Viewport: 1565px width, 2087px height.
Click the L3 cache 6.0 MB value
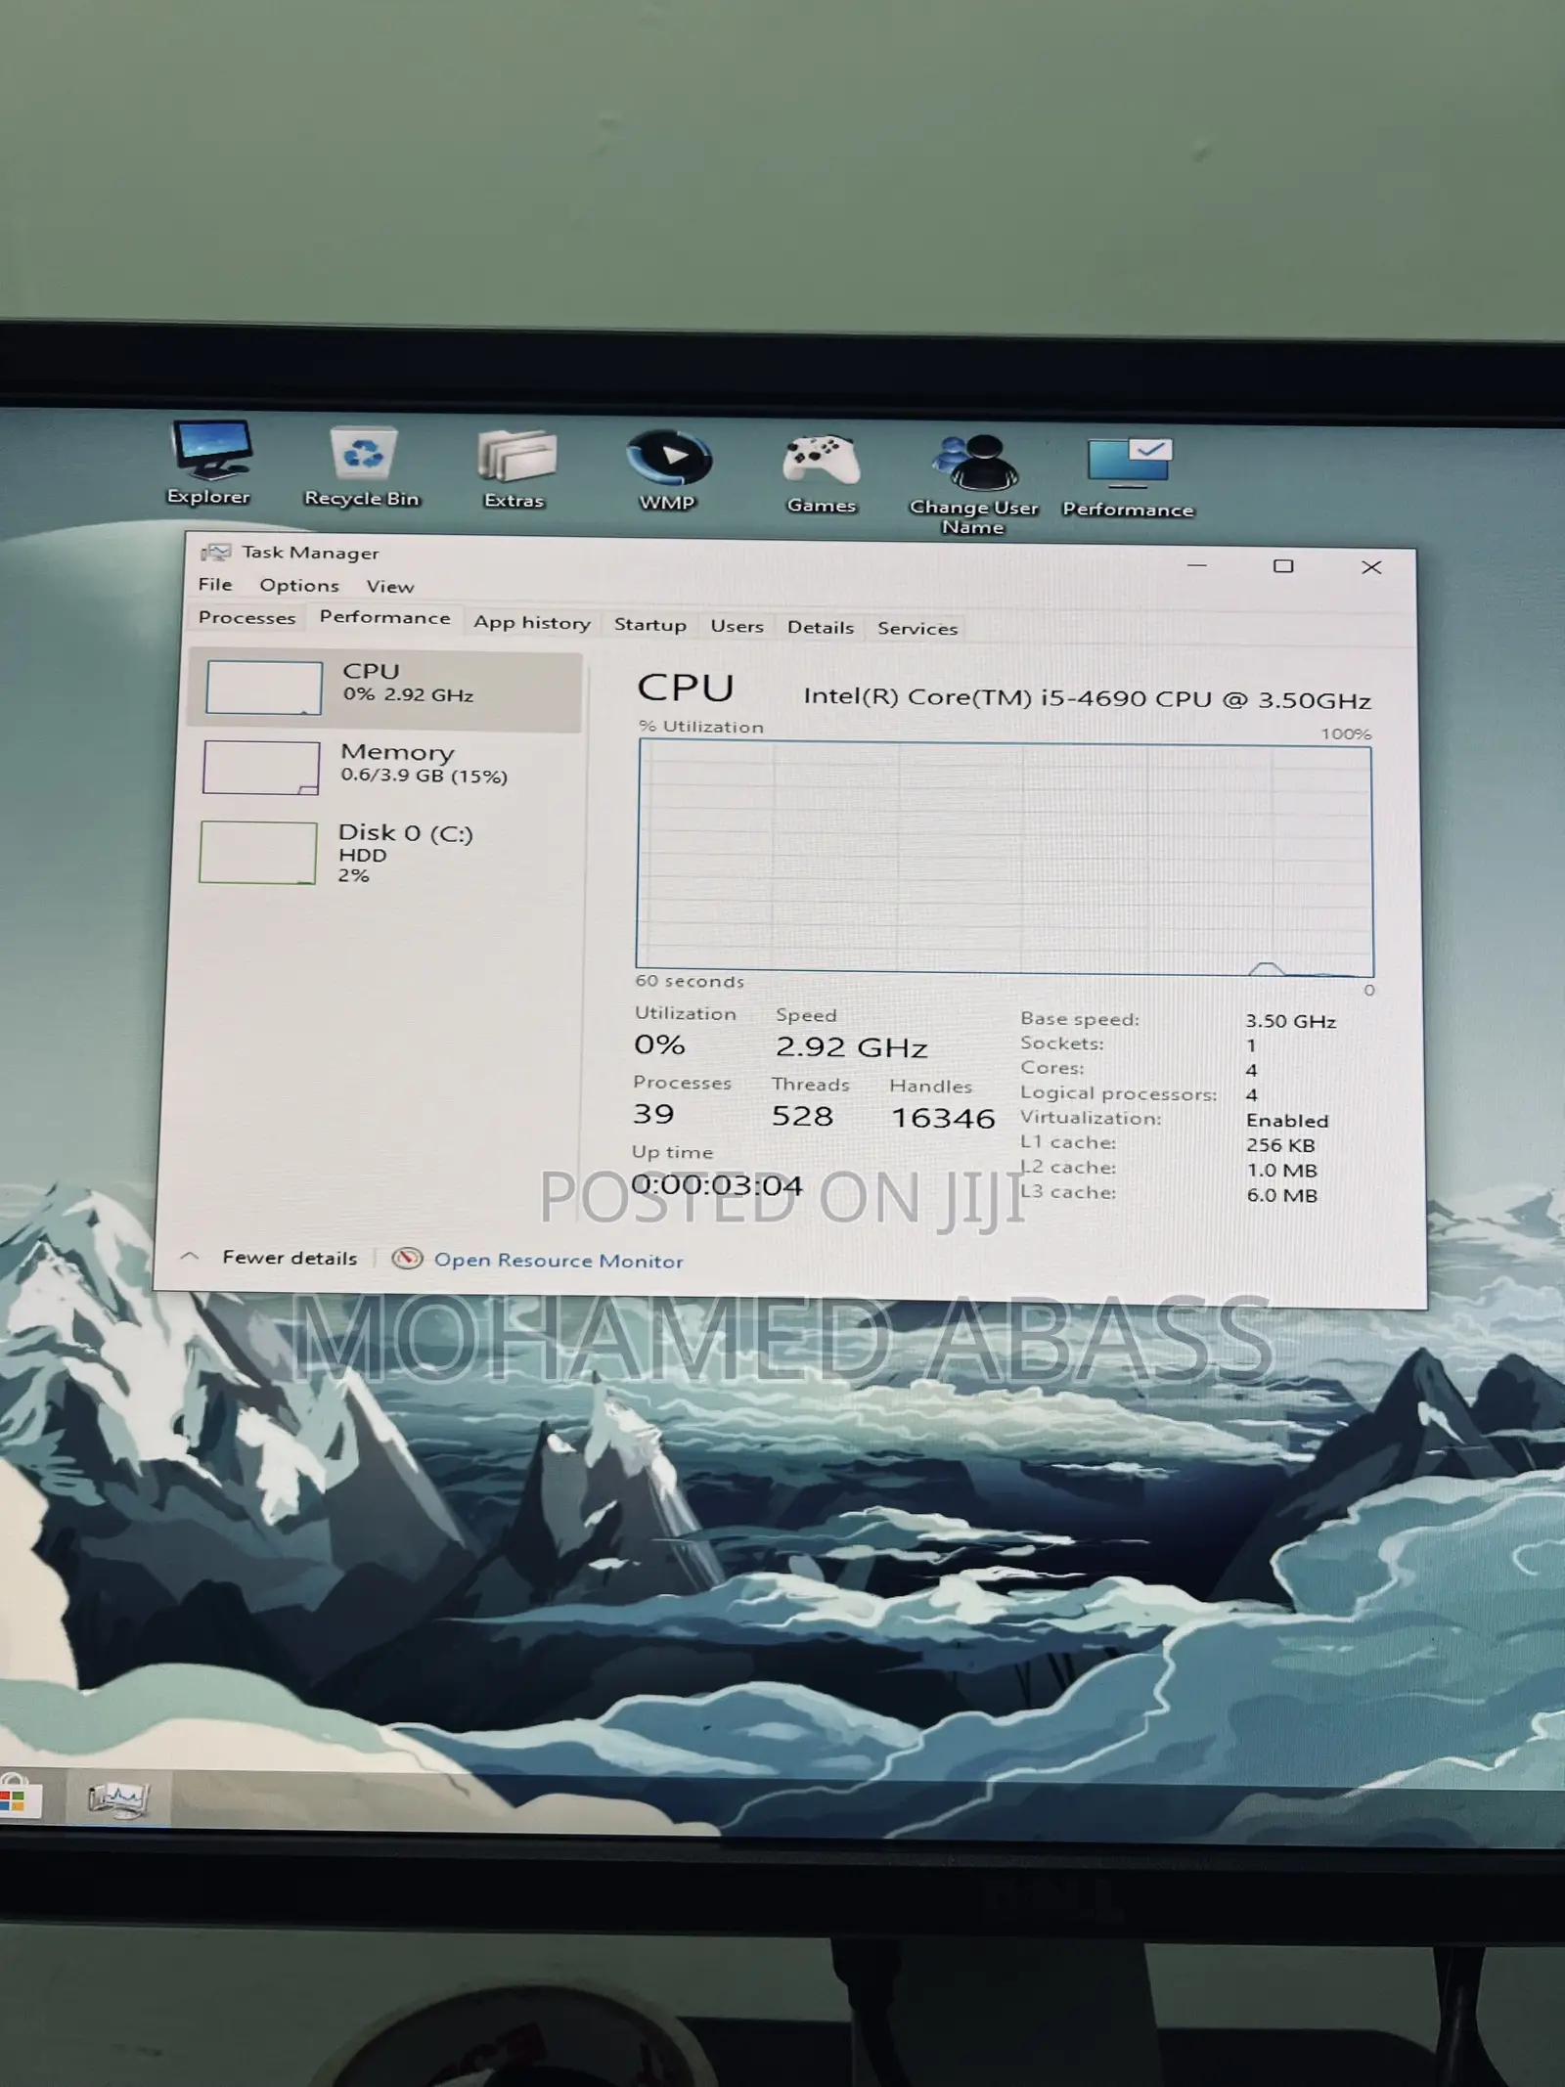[x=1282, y=1195]
